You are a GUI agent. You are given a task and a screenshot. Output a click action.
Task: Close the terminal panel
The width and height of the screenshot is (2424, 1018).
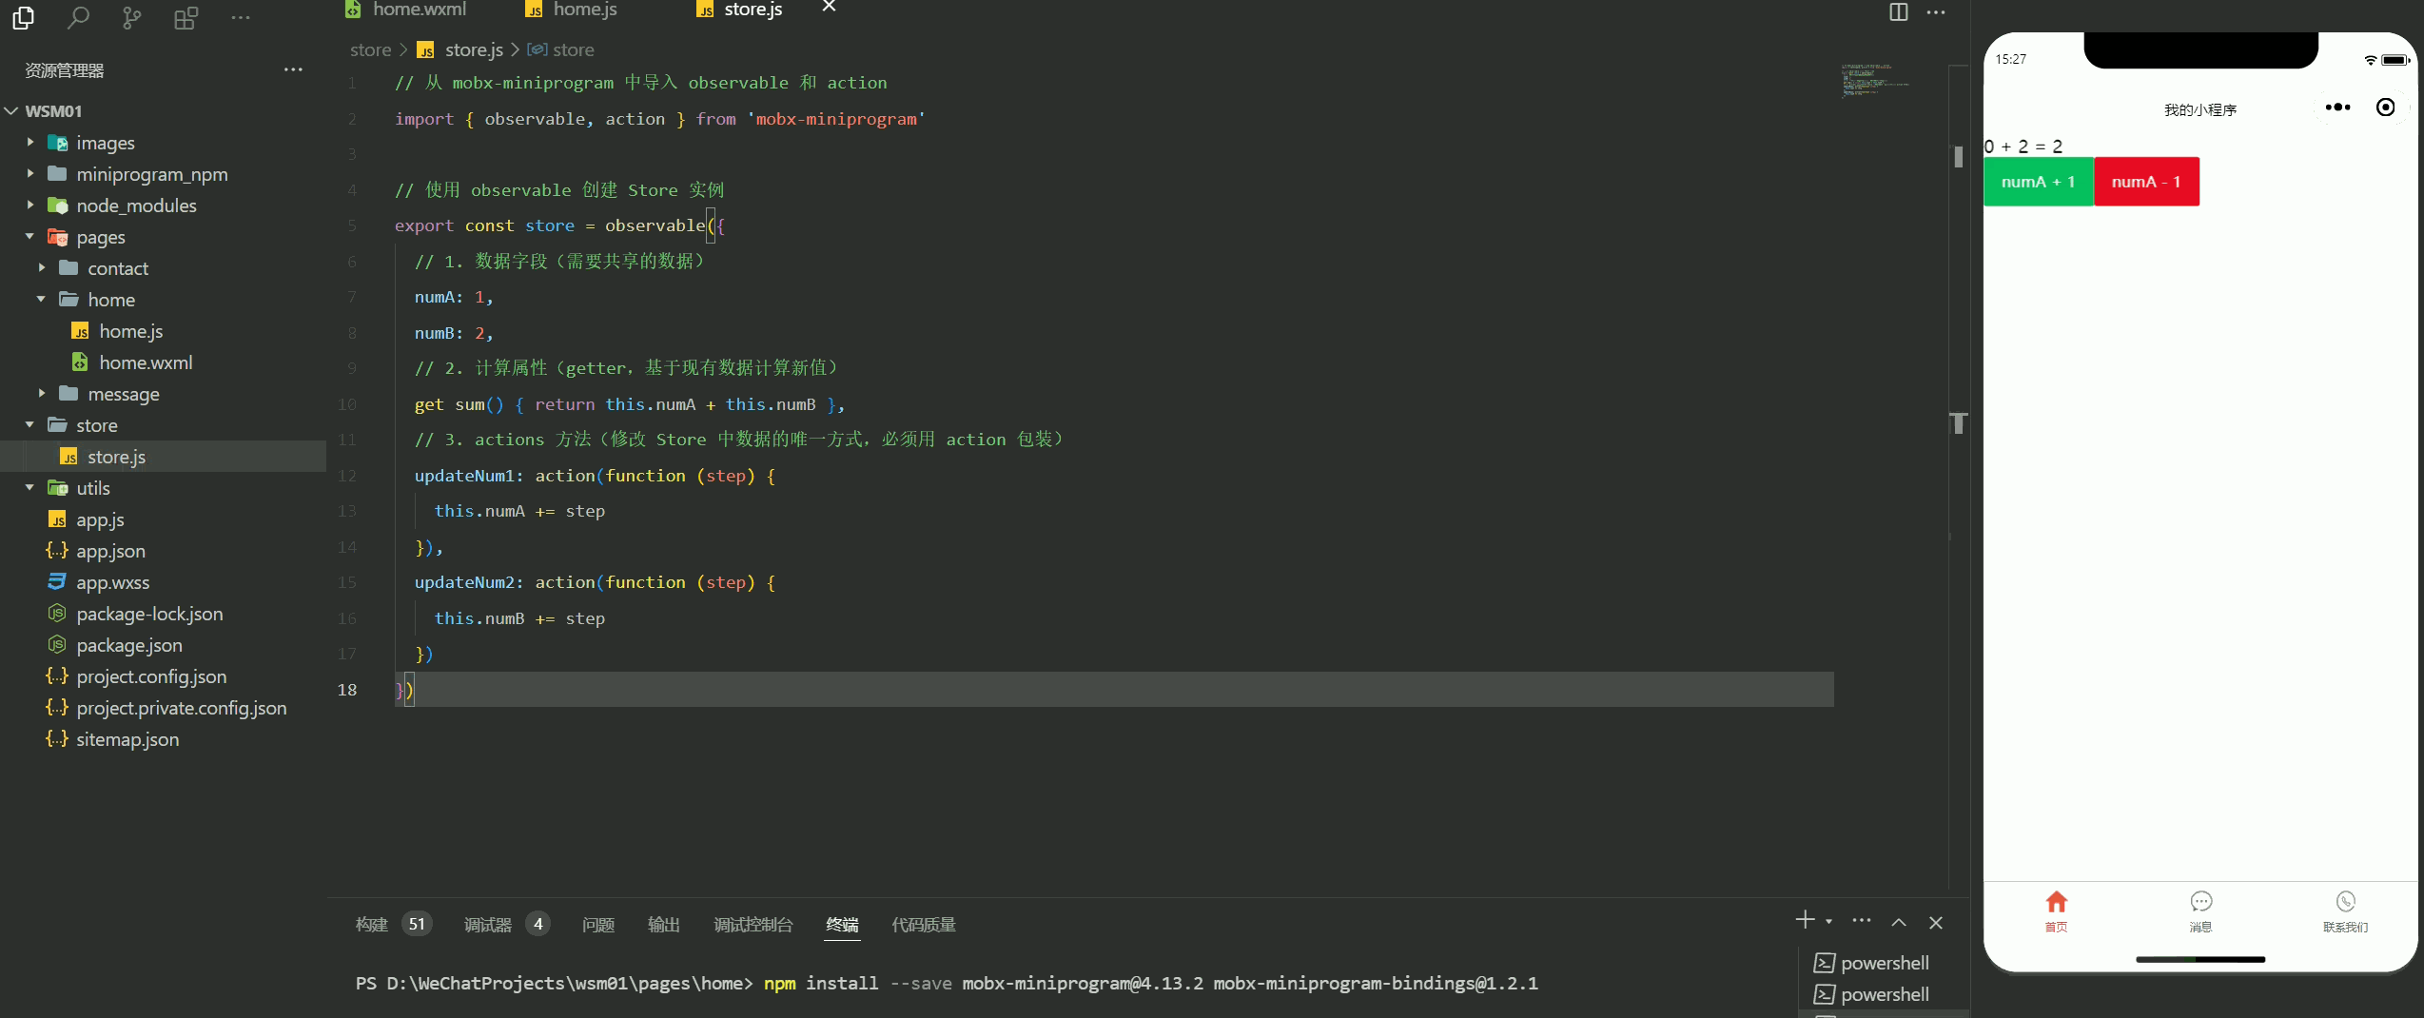(x=1936, y=923)
